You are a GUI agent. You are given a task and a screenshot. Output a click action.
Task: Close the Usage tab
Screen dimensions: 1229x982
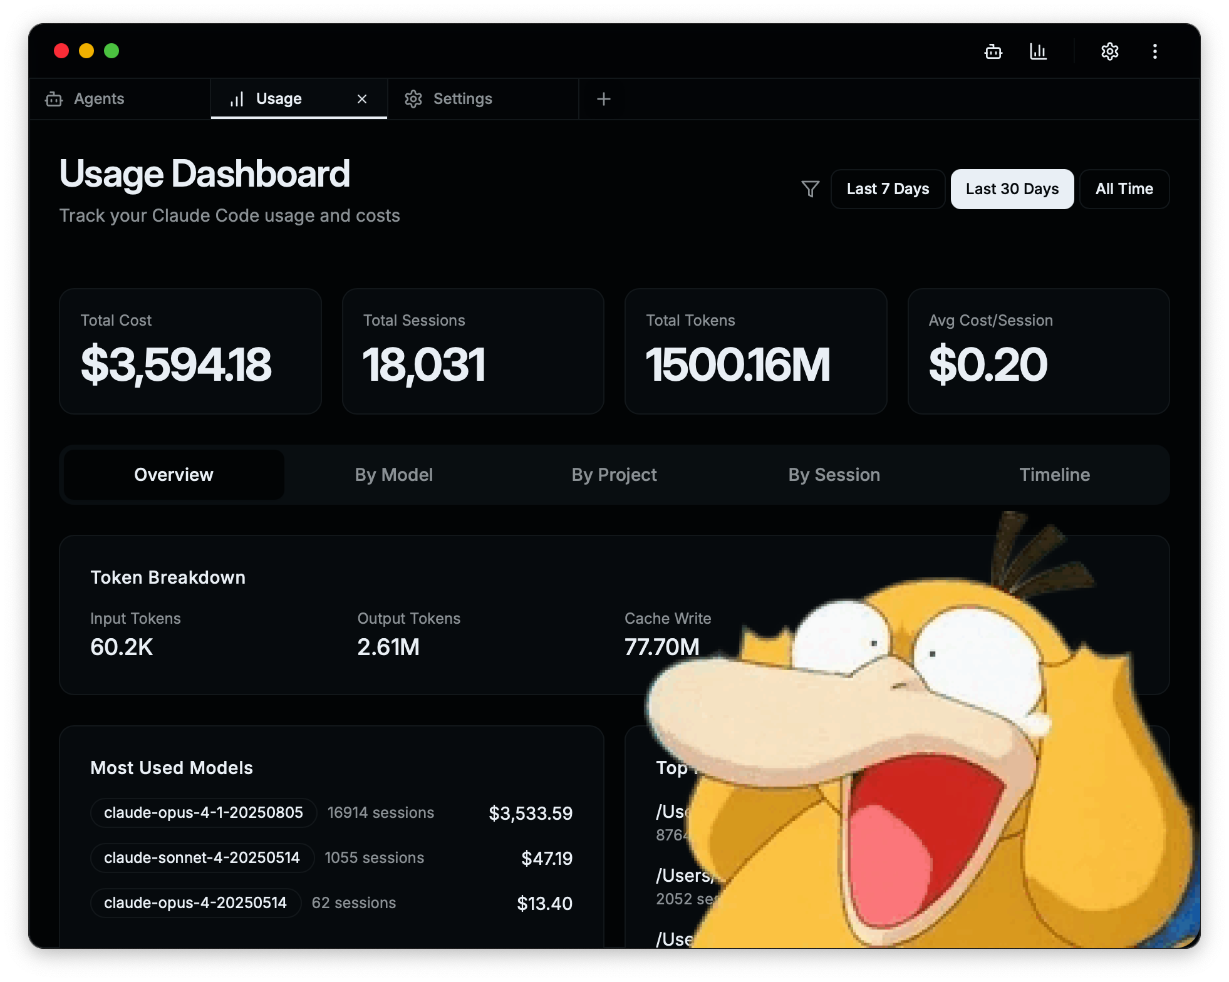click(x=361, y=99)
